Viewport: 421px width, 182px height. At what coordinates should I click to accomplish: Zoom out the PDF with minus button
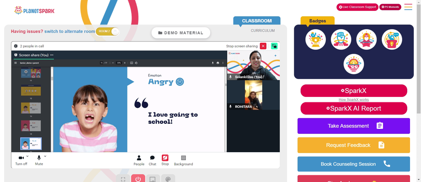pos(113,63)
